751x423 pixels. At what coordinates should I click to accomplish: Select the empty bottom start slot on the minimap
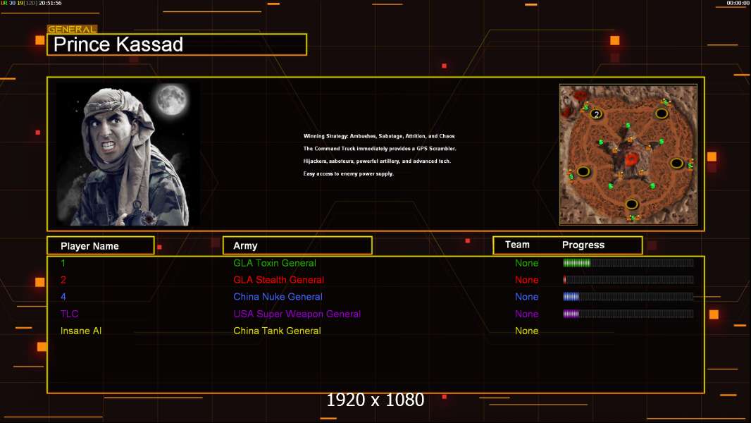632,204
